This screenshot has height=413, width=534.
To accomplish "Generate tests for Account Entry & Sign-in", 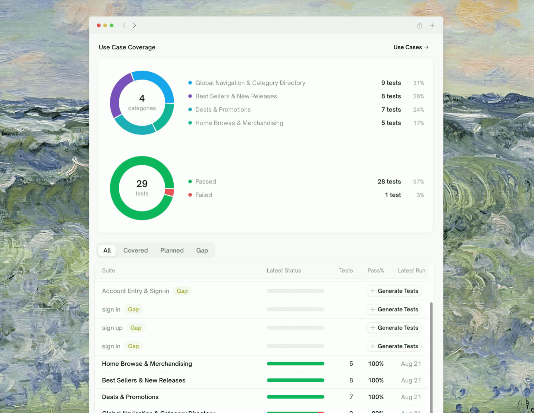I will click(394, 291).
